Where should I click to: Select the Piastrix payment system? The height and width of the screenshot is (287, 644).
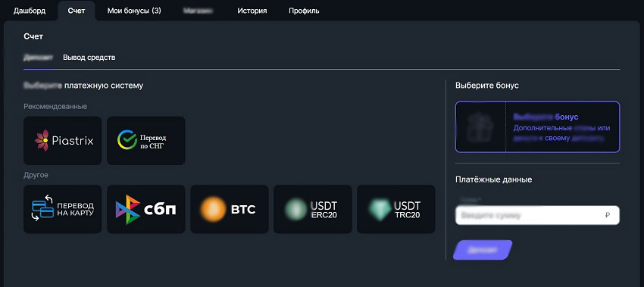point(62,140)
